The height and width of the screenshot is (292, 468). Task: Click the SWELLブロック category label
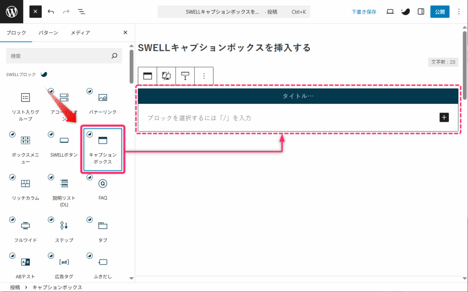(x=21, y=75)
